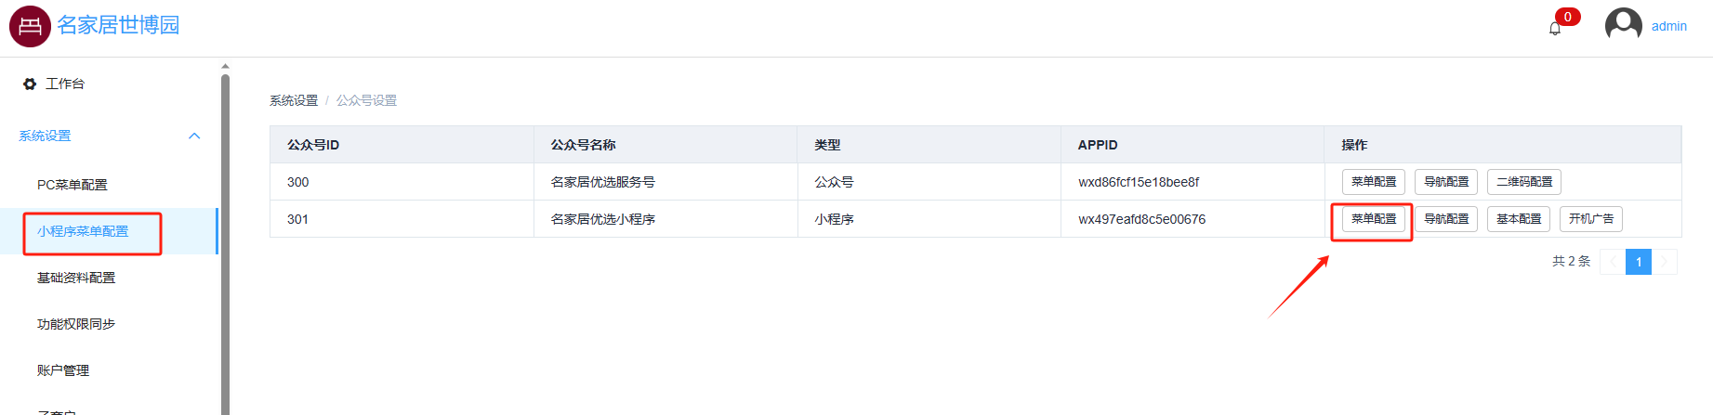Click 开机广告 button for 小程序
Screen dimensions: 1713x415
[1591, 219]
